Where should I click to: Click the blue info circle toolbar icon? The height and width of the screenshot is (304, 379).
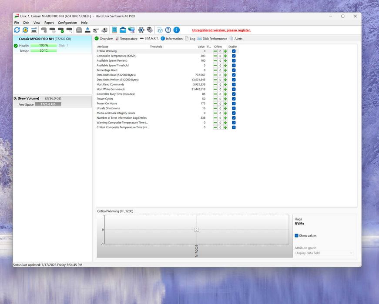[x=177, y=30]
